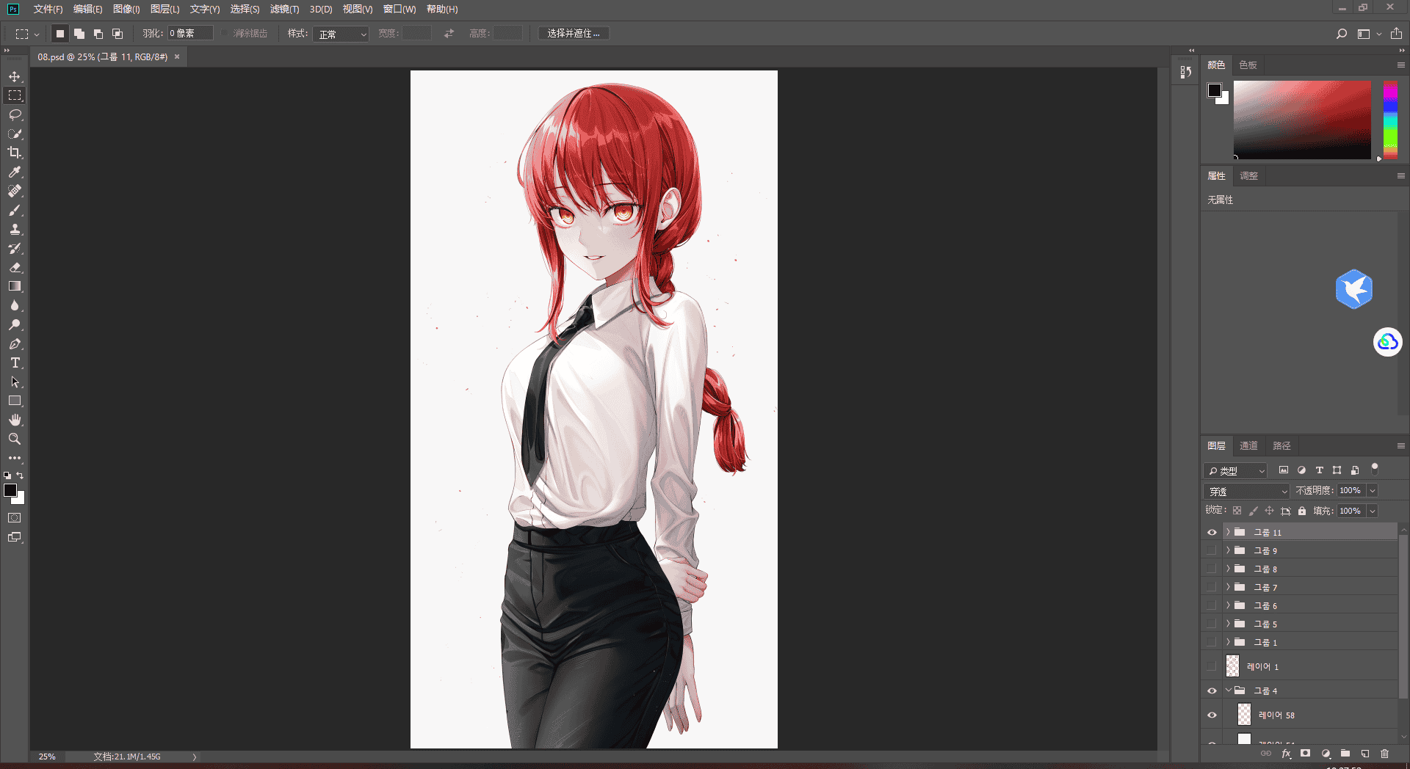Collapse the 그룹 4 group
Viewport: 1410px width, 769px height.
tap(1228, 690)
